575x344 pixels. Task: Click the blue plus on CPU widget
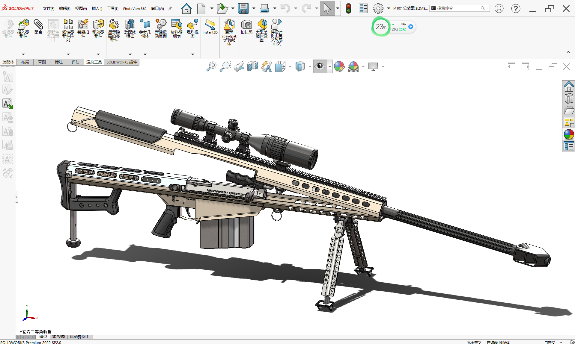pos(411,27)
